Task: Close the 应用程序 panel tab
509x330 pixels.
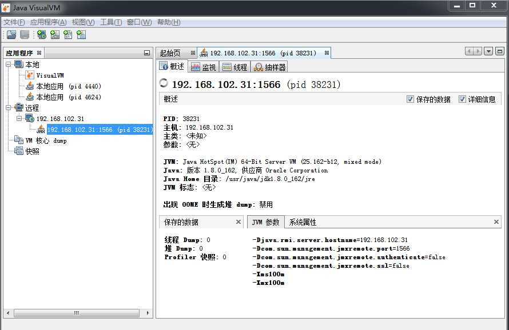Action: 39,53
